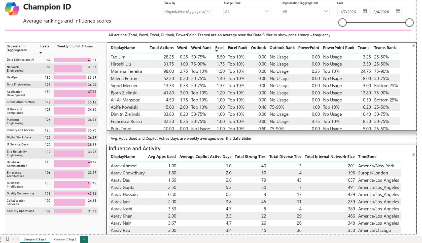Open the View By dropdown
This screenshot has width=422, height=243.
pos(188,11)
